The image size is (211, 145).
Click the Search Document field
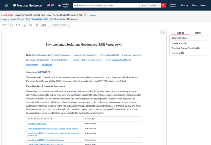point(61,25)
